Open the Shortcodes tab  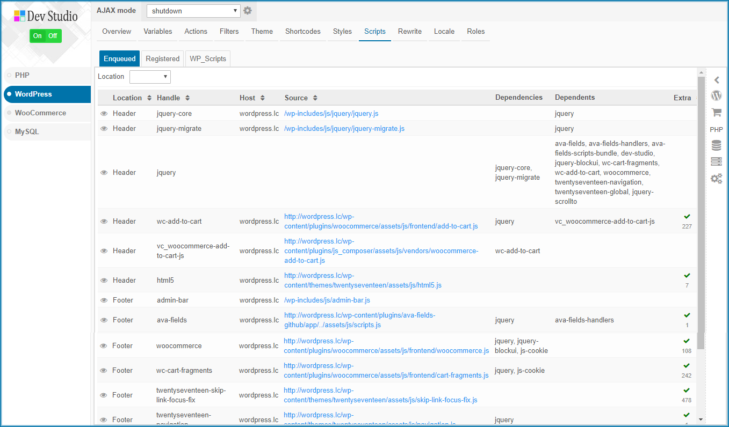(303, 31)
